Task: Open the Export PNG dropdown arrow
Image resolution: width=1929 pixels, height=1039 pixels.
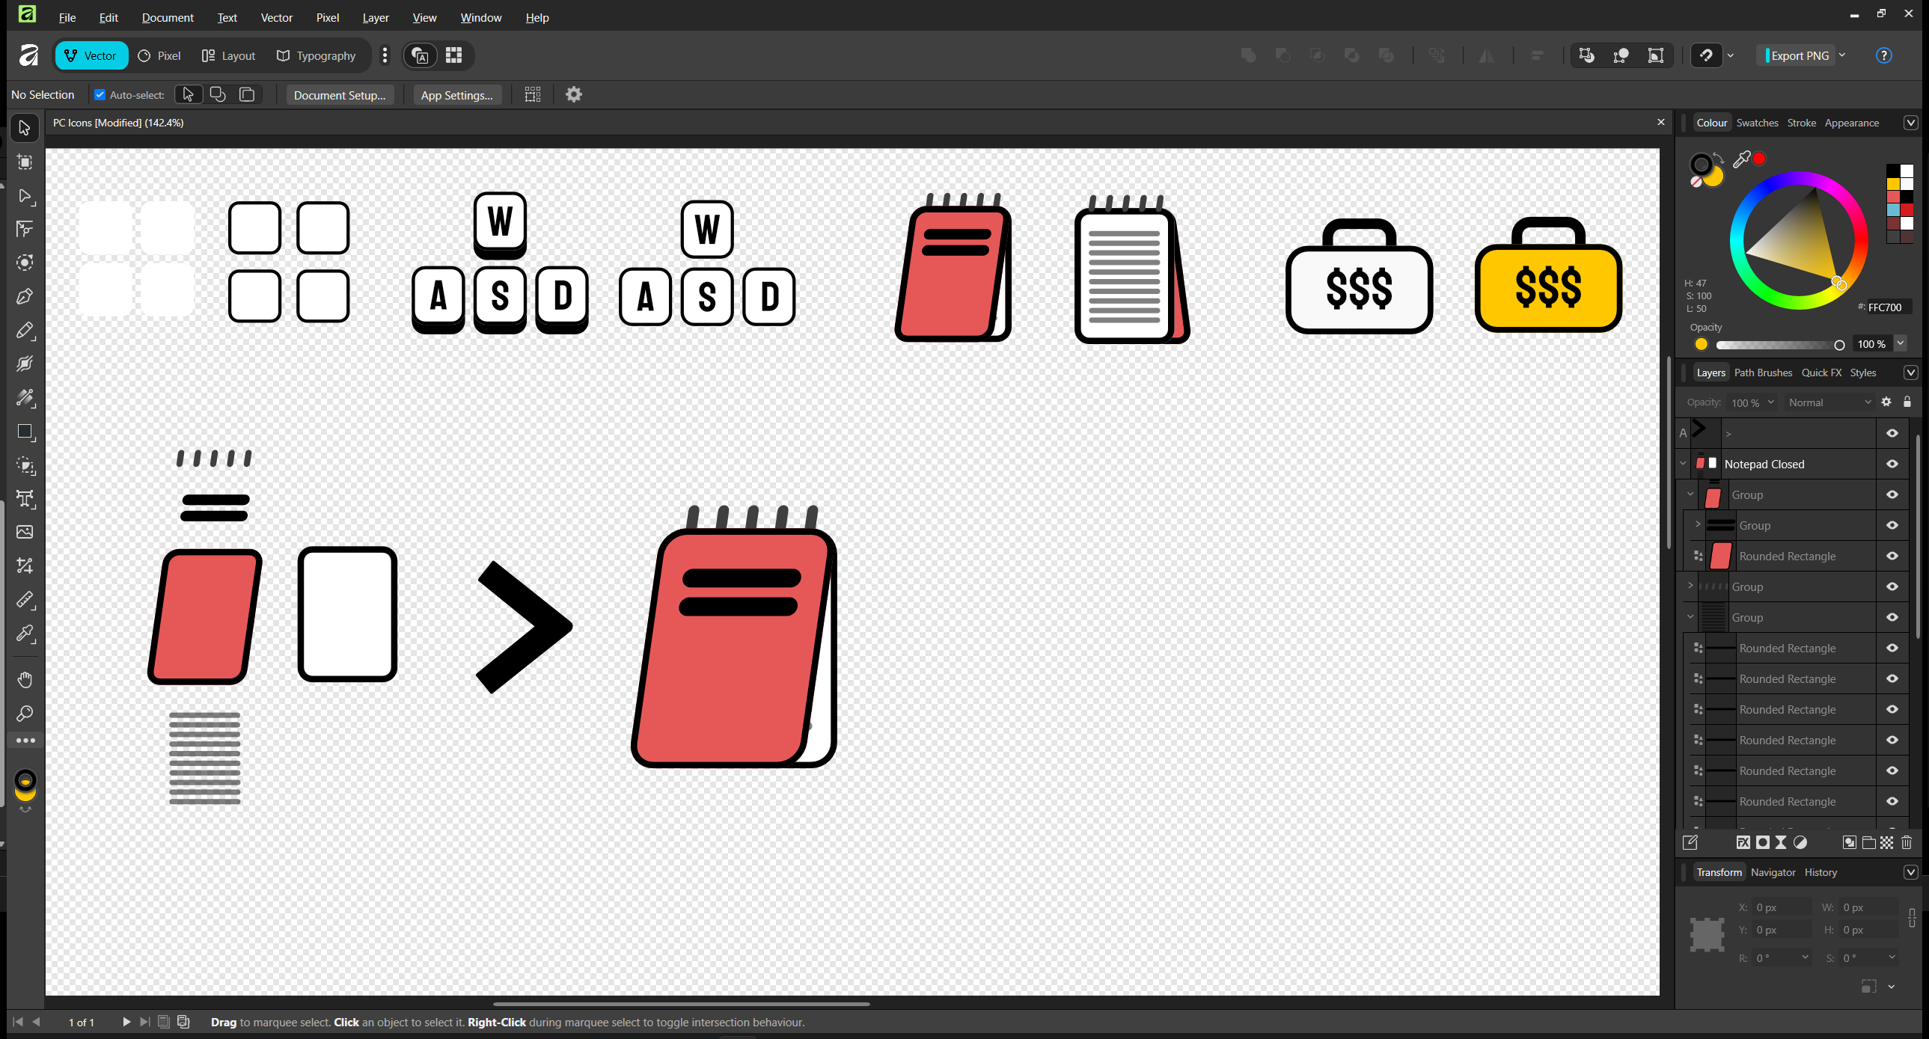Action: (1842, 55)
